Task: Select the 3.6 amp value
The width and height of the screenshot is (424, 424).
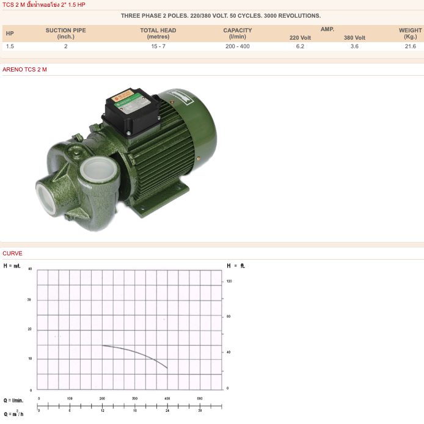Action: pyautogui.click(x=354, y=46)
